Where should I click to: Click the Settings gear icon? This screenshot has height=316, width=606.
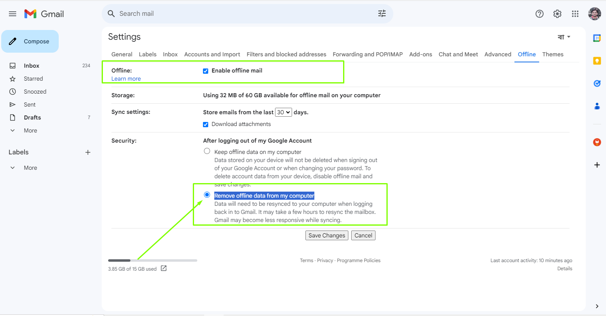tap(557, 14)
